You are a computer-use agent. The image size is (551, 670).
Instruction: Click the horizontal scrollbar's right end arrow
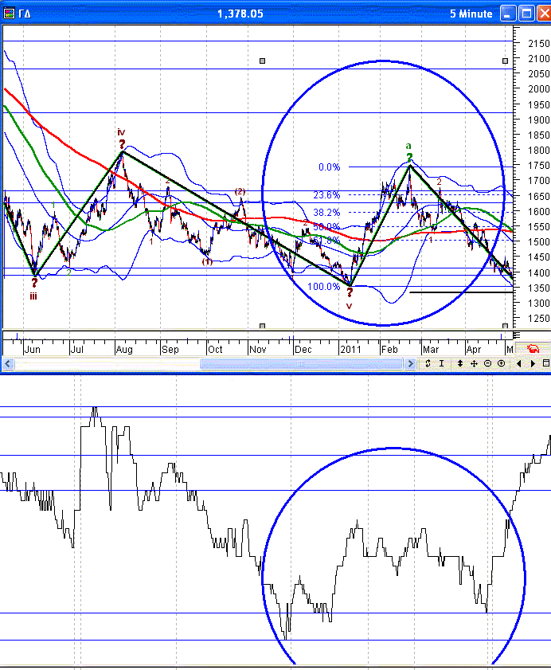[x=410, y=364]
